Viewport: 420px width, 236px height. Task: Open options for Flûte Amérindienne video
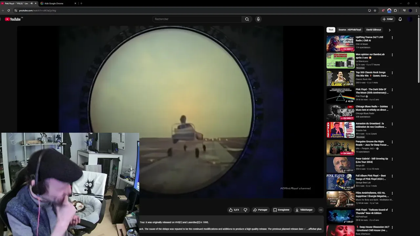click(392, 193)
